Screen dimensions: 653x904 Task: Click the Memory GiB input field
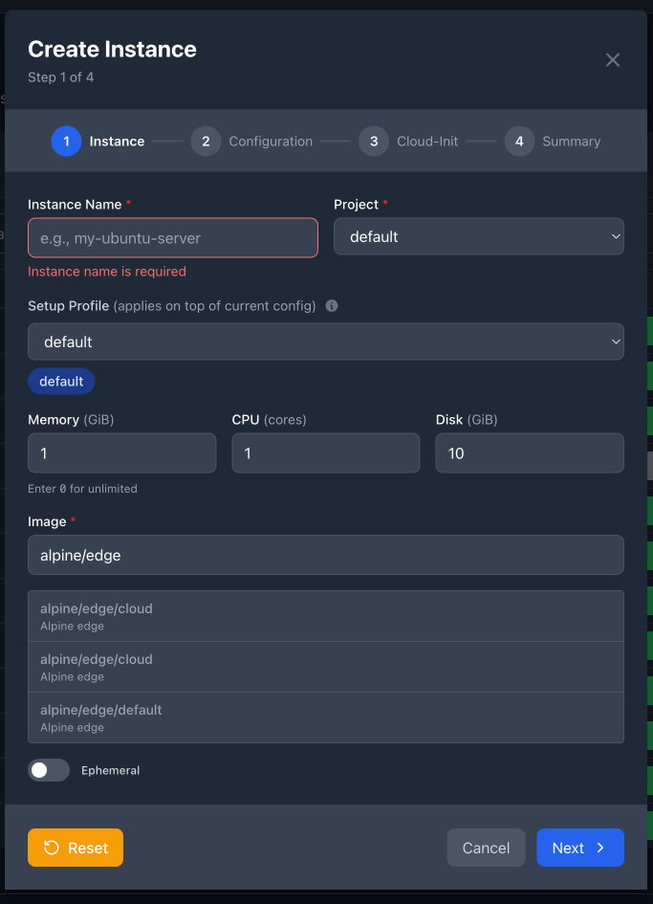[x=121, y=452]
